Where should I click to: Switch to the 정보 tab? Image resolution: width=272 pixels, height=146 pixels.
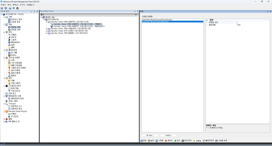click(x=143, y=140)
